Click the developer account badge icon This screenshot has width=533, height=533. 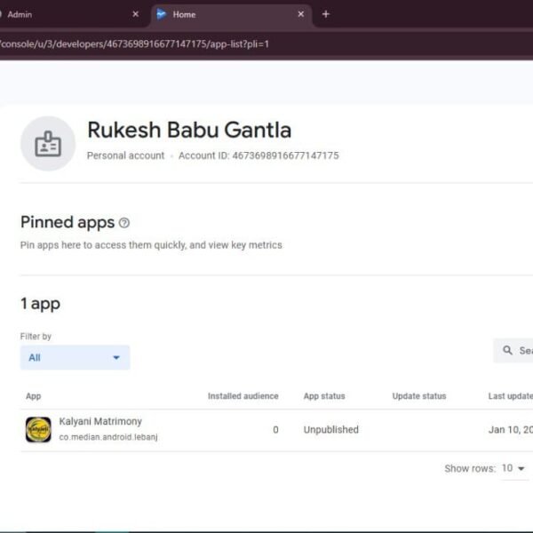click(48, 143)
